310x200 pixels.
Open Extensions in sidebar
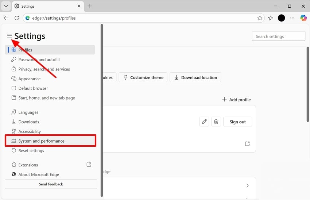(x=50, y=165)
